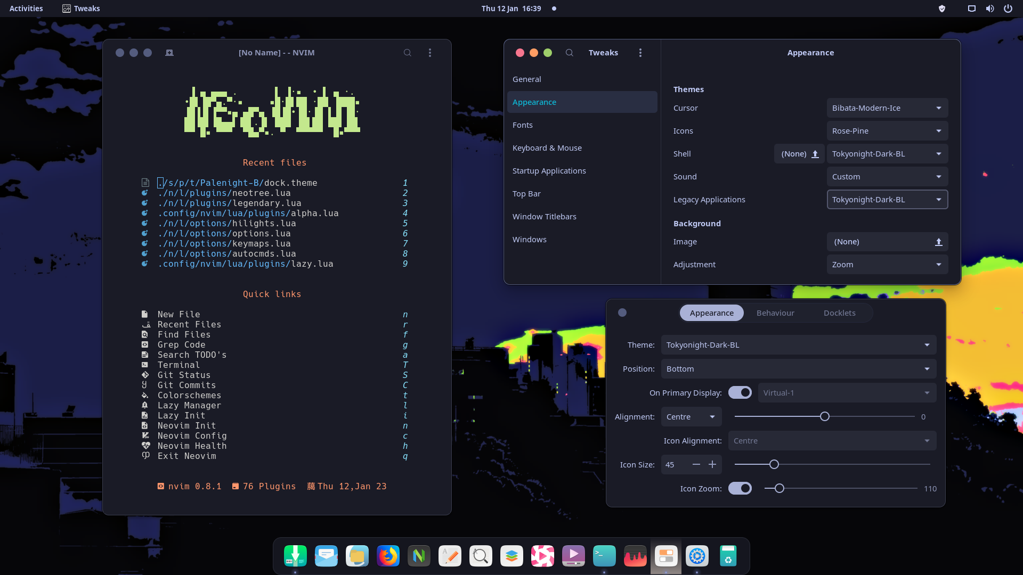Open the Sound theme dropdown
Image resolution: width=1023 pixels, height=575 pixels.
coord(887,177)
